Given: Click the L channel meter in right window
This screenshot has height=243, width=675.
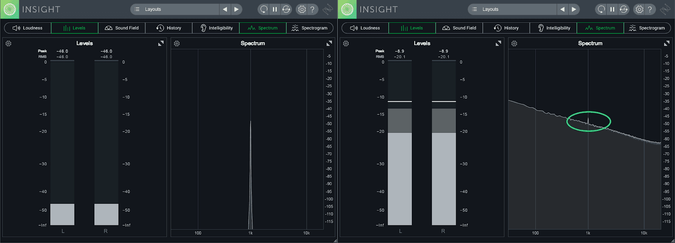Looking at the screenshot, I should pos(400,143).
